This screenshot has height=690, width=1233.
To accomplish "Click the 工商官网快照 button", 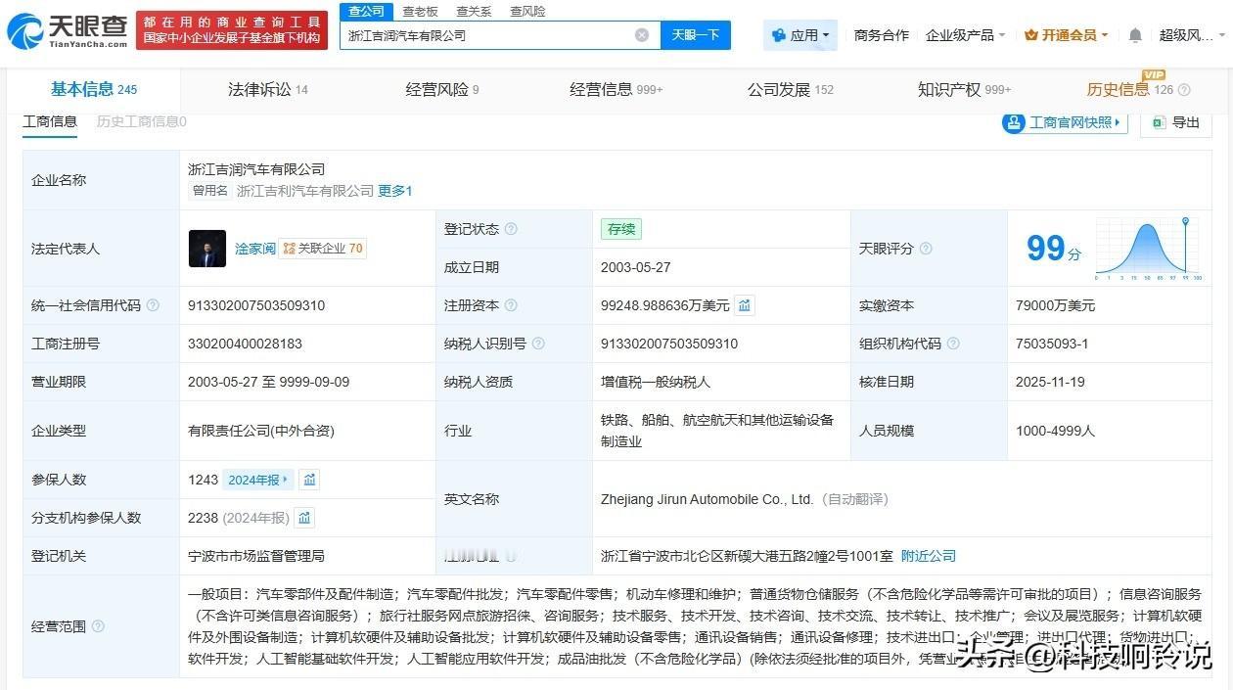I will tap(1065, 122).
